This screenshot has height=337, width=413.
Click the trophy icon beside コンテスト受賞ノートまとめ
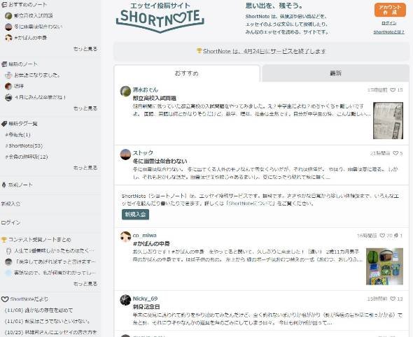(4, 240)
